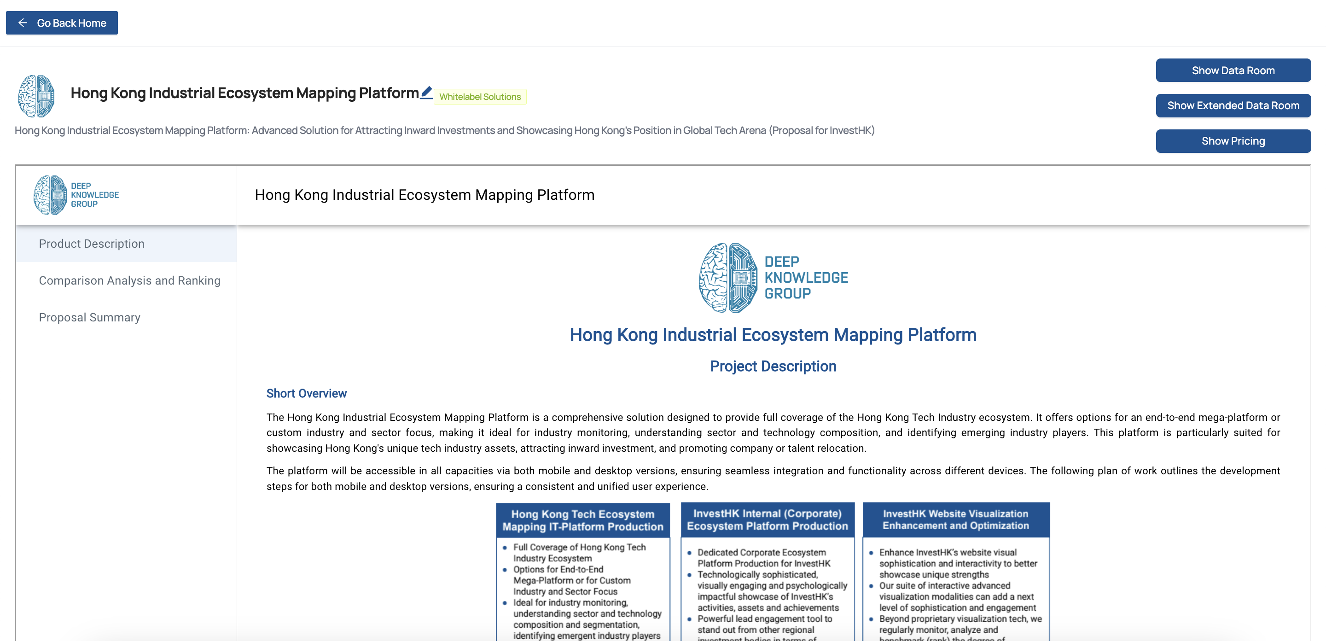Screen dimensions: 1326x641
Task: Click Deep Knowledge Group sidebar logo
Action: pyautogui.click(x=76, y=195)
